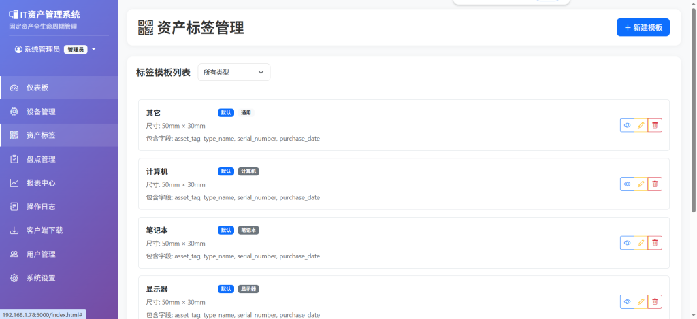Open the 所有类型 filter dropdown
This screenshot has height=319, width=697.
point(234,72)
